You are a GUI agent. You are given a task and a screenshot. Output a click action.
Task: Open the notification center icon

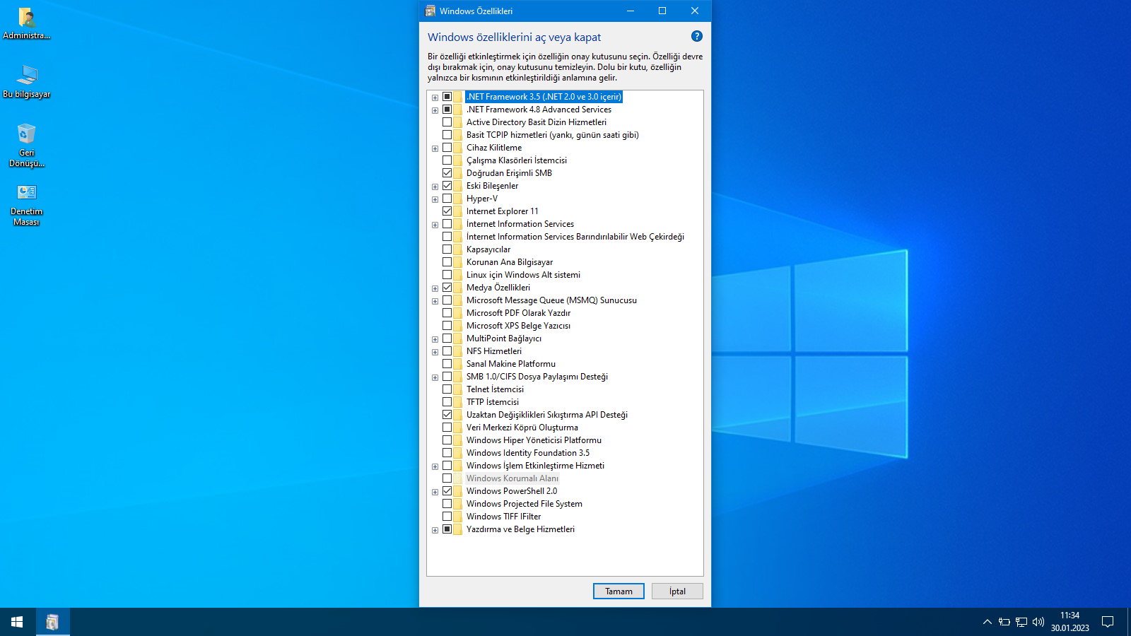(1108, 622)
